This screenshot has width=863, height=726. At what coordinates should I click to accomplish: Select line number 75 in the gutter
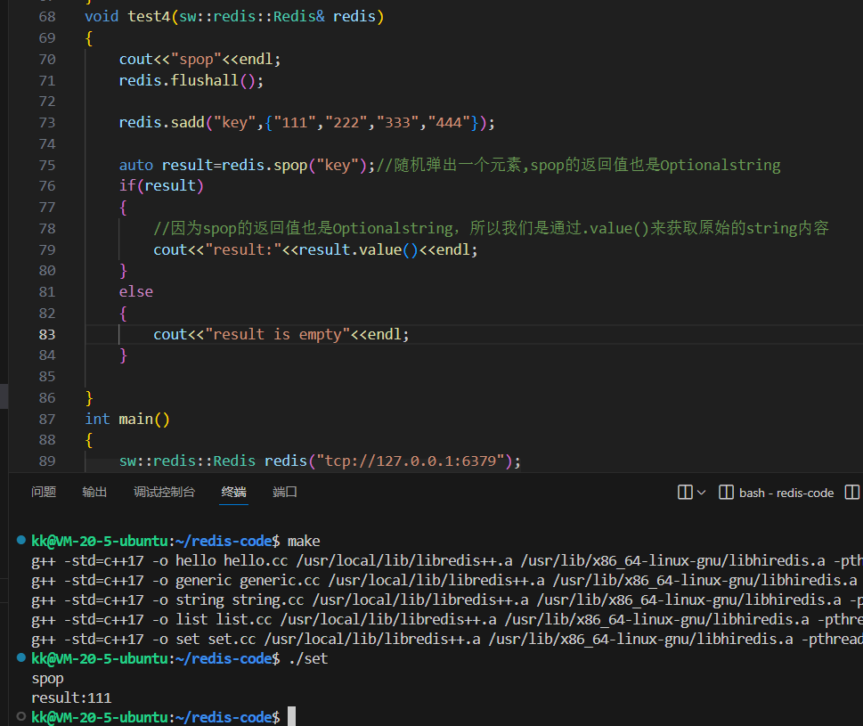point(46,165)
